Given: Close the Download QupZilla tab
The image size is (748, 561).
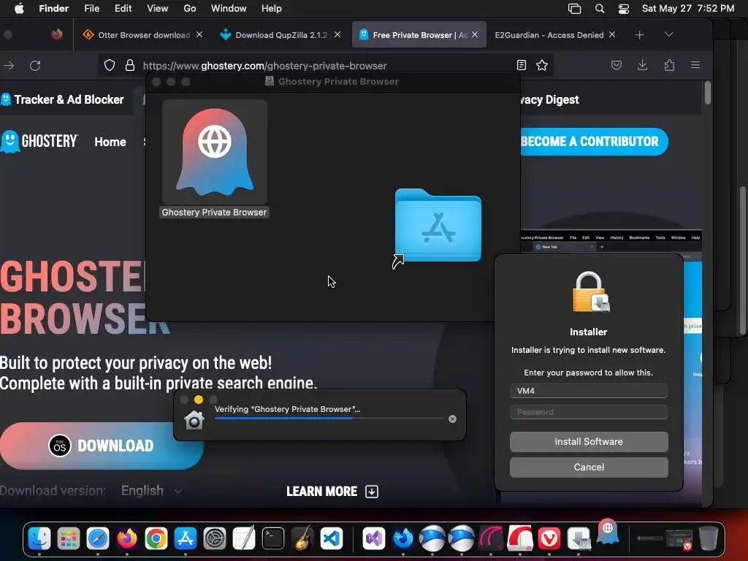Looking at the screenshot, I should pos(337,35).
